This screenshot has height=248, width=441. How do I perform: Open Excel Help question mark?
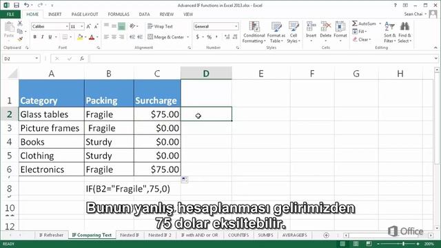395,5
